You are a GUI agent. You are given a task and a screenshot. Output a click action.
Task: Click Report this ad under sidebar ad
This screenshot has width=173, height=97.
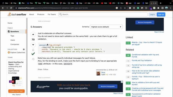[159, 32]
